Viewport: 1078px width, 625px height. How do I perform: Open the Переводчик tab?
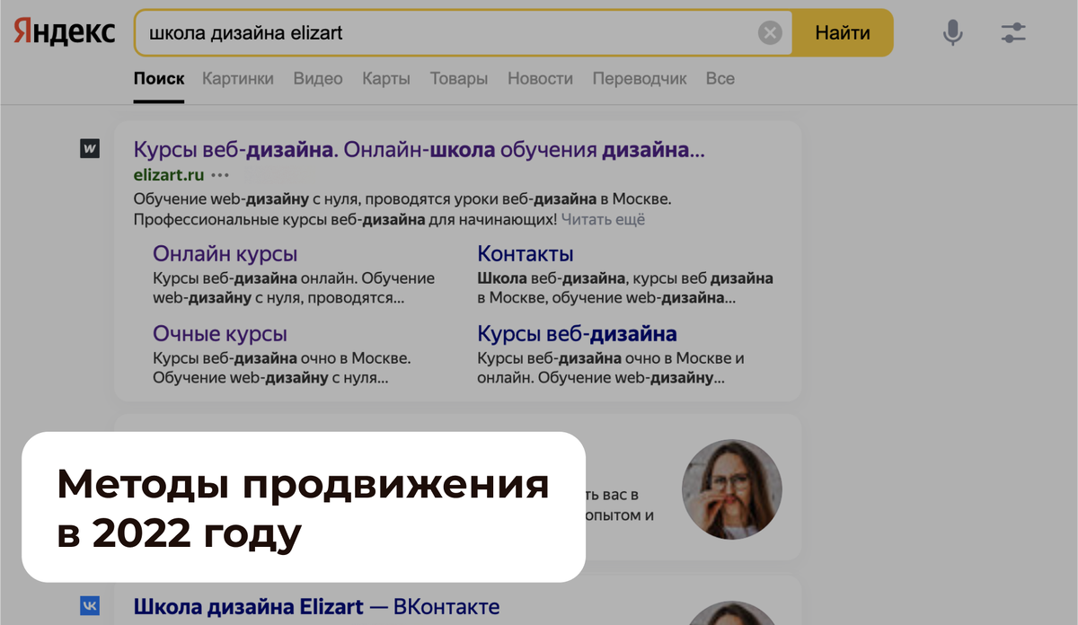pos(640,79)
